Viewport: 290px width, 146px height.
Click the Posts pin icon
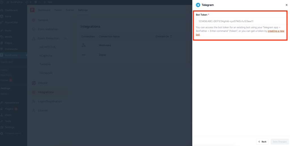(2, 31)
